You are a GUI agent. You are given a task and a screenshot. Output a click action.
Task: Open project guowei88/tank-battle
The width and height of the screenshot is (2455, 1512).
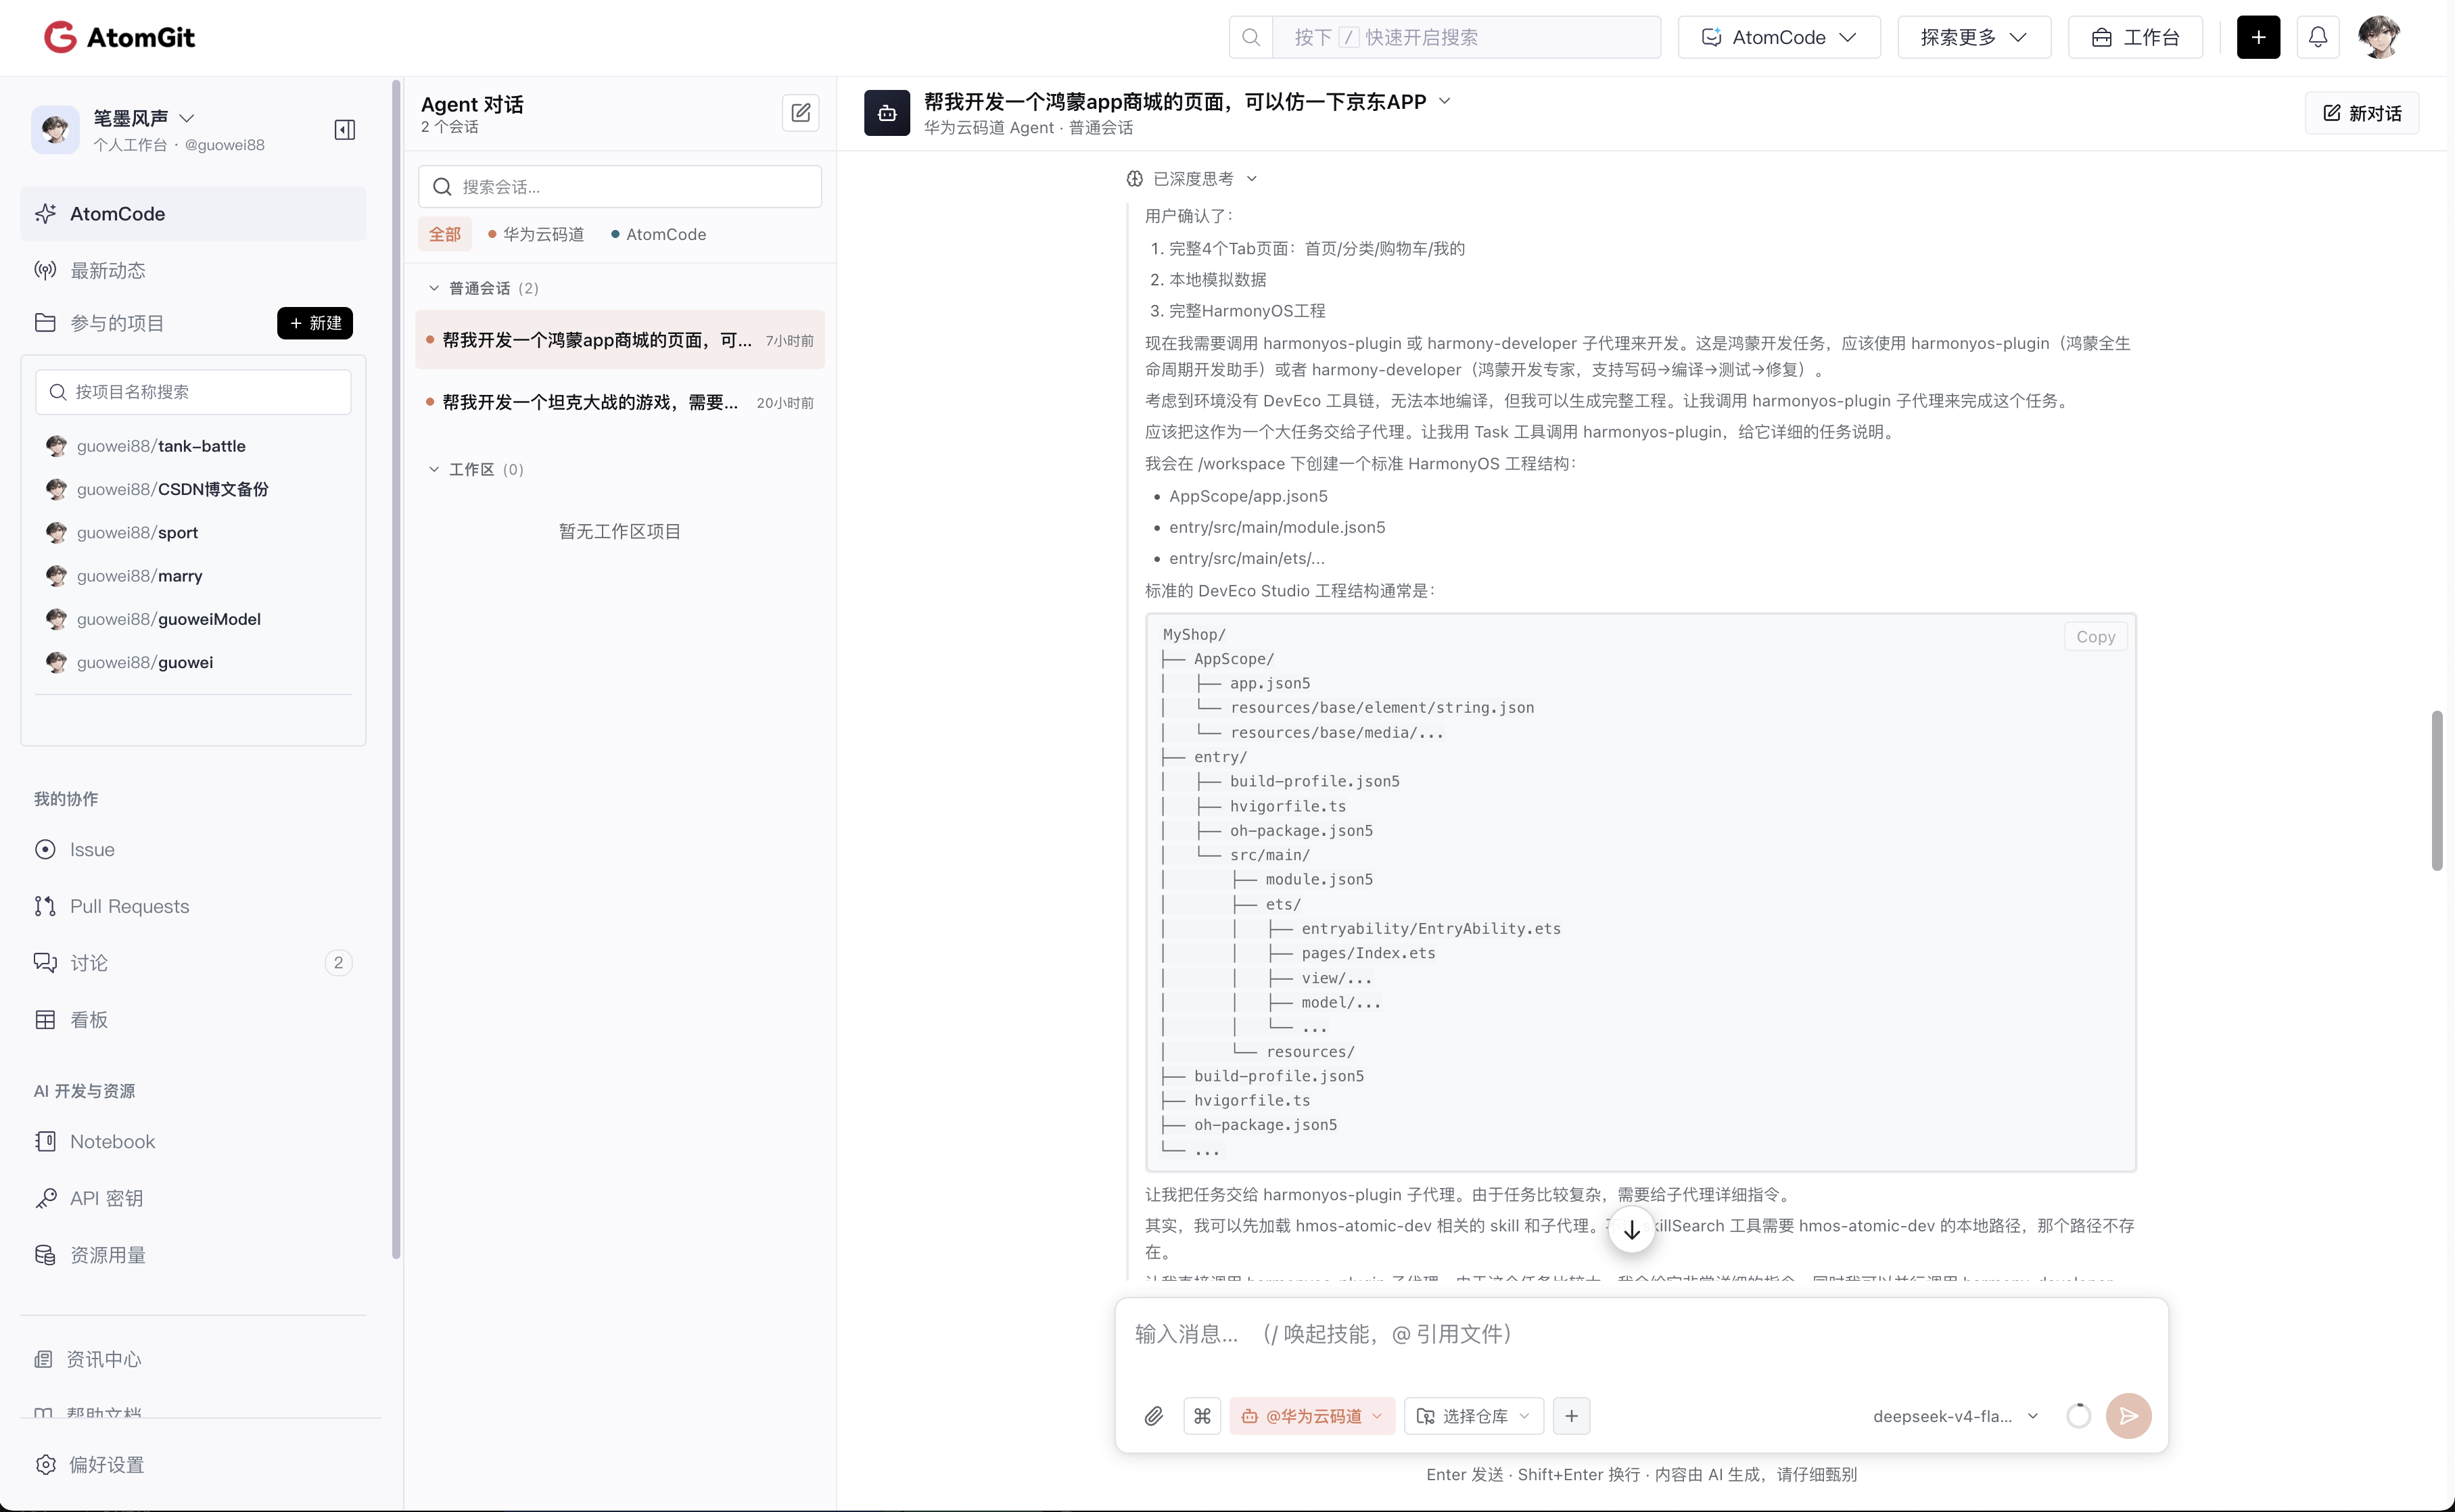click(161, 446)
